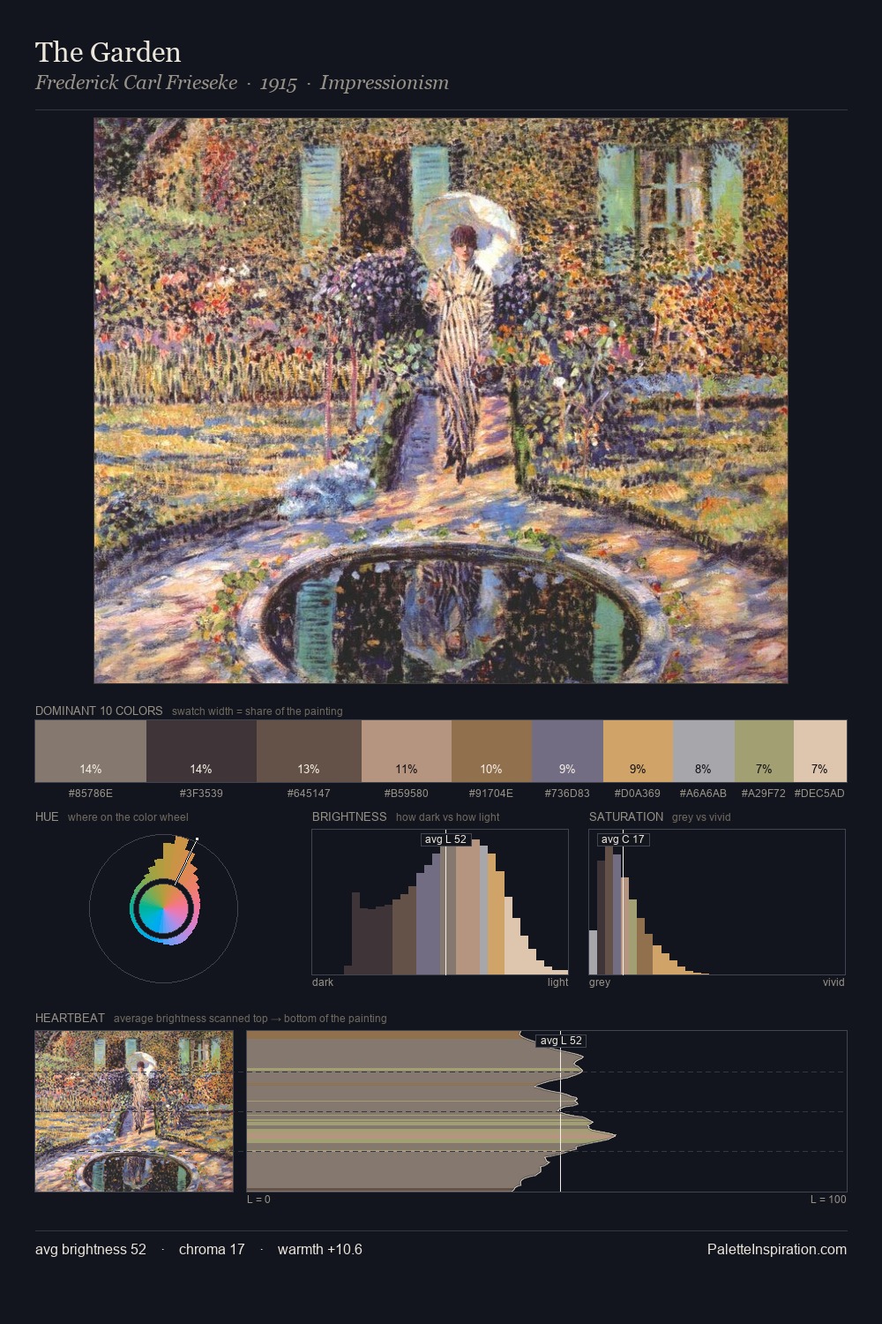Click the #A29F72 olive swatch
The image size is (882, 1324).
pos(764,751)
